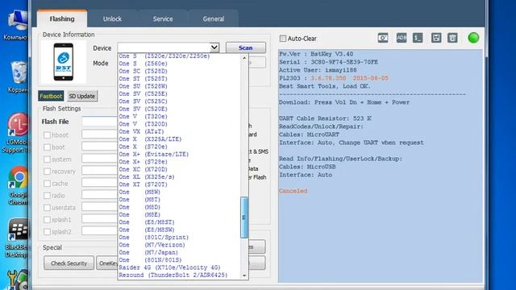Open the Recycle Bin desktop icon
Image resolution: width=516 pixels, height=290 pixels.
pos(18,77)
